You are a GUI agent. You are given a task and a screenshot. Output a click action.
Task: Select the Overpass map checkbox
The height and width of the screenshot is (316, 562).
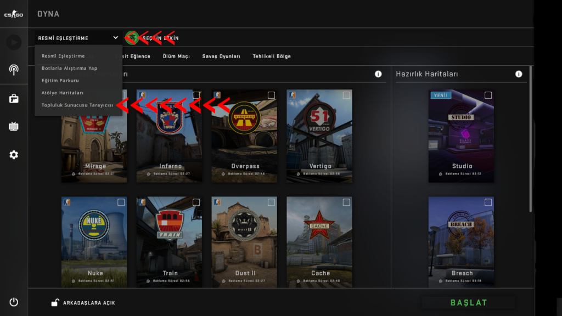[x=271, y=95]
